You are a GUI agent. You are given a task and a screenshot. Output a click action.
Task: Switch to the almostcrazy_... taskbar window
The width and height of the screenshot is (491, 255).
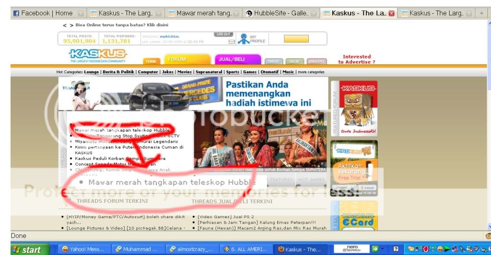tap(192, 249)
